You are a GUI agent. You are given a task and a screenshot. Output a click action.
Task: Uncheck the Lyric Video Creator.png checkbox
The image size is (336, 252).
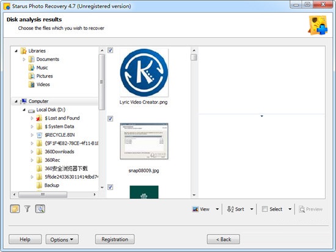[x=110, y=50]
